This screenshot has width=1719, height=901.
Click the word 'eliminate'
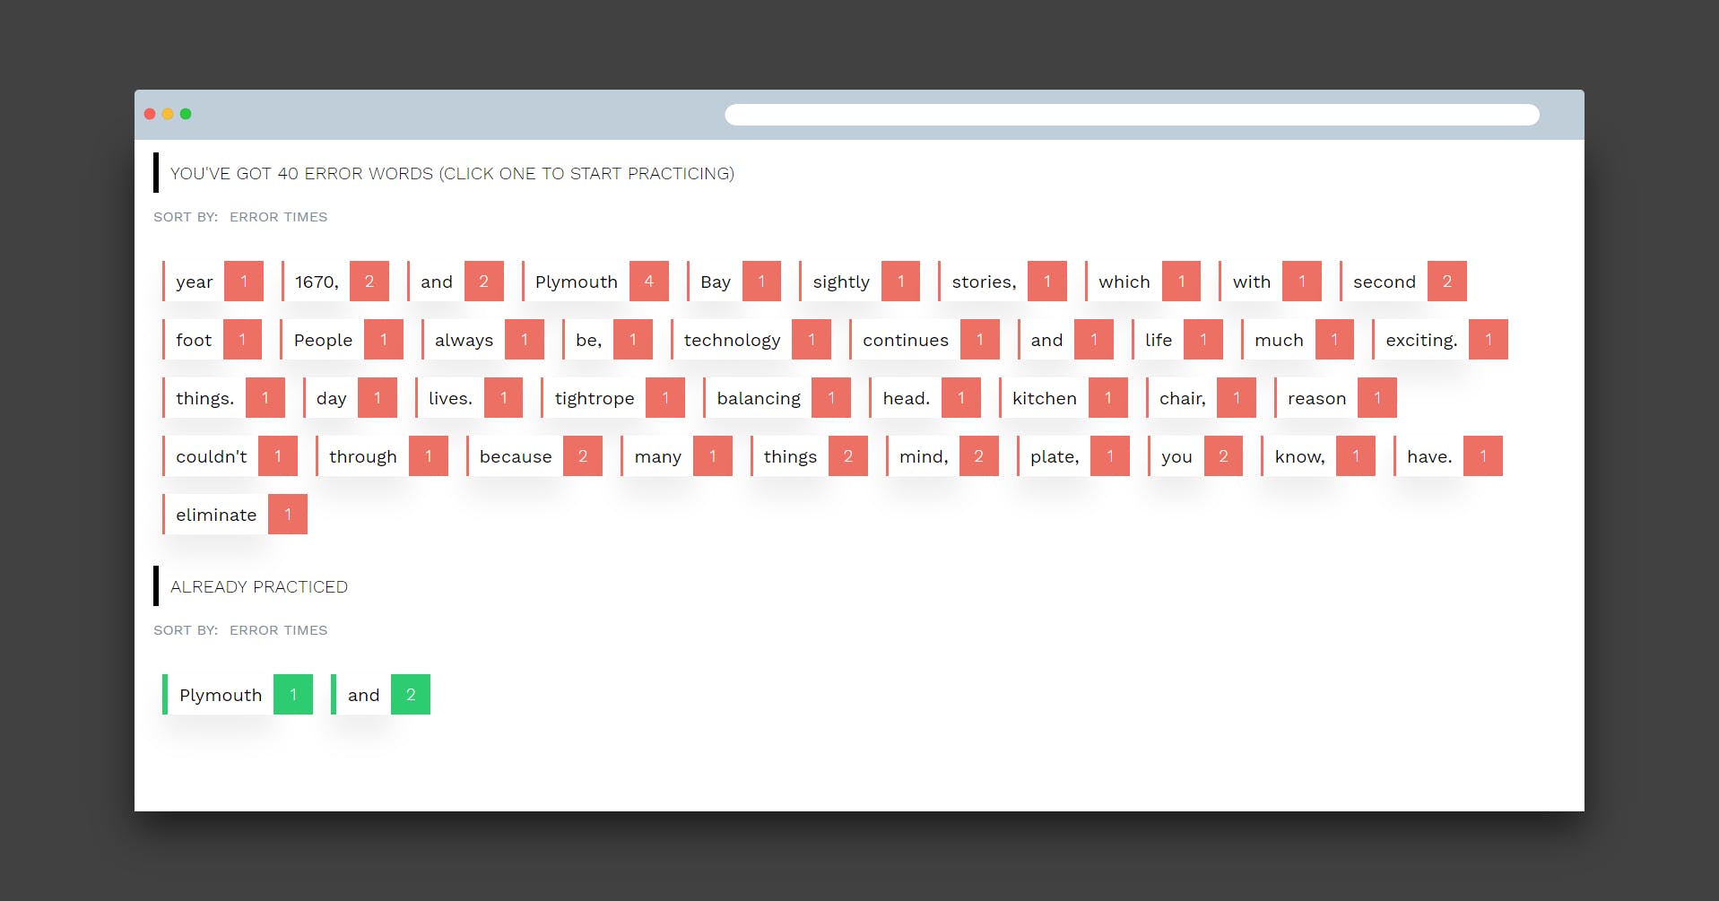pos(235,515)
